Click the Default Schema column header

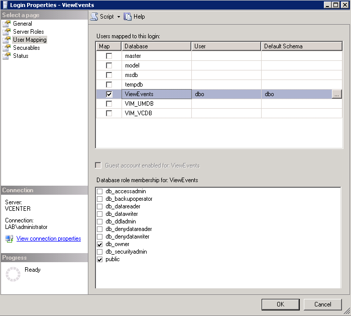click(302, 46)
